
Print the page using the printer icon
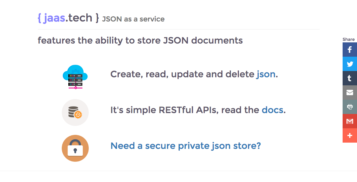point(350,107)
